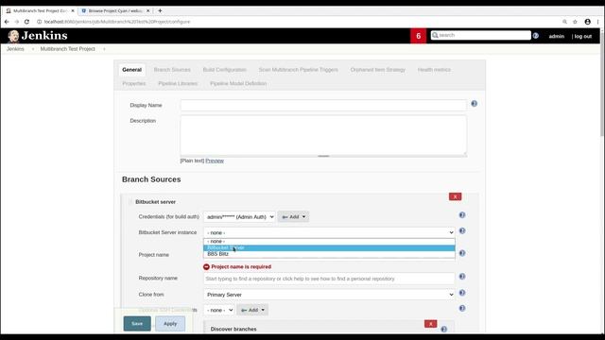Open help for Repository name field
Image resolution: width=605 pixels, height=340 pixels.
[462, 277]
